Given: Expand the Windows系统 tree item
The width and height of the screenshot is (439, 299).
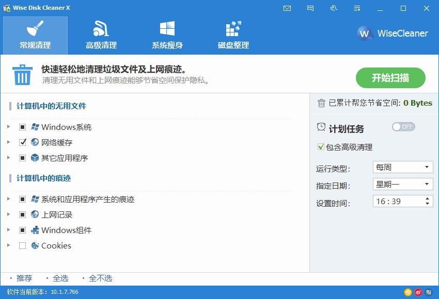Looking at the screenshot, I should click(x=8, y=127).
